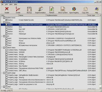Viewport: 102px width, 92px height.
Task: Select the Microangelo Context Menu Extension row
Action: coord(49,57)
